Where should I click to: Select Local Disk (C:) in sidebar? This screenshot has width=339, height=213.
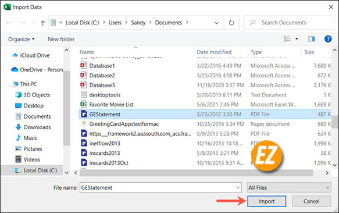click(x=35, y=171)
